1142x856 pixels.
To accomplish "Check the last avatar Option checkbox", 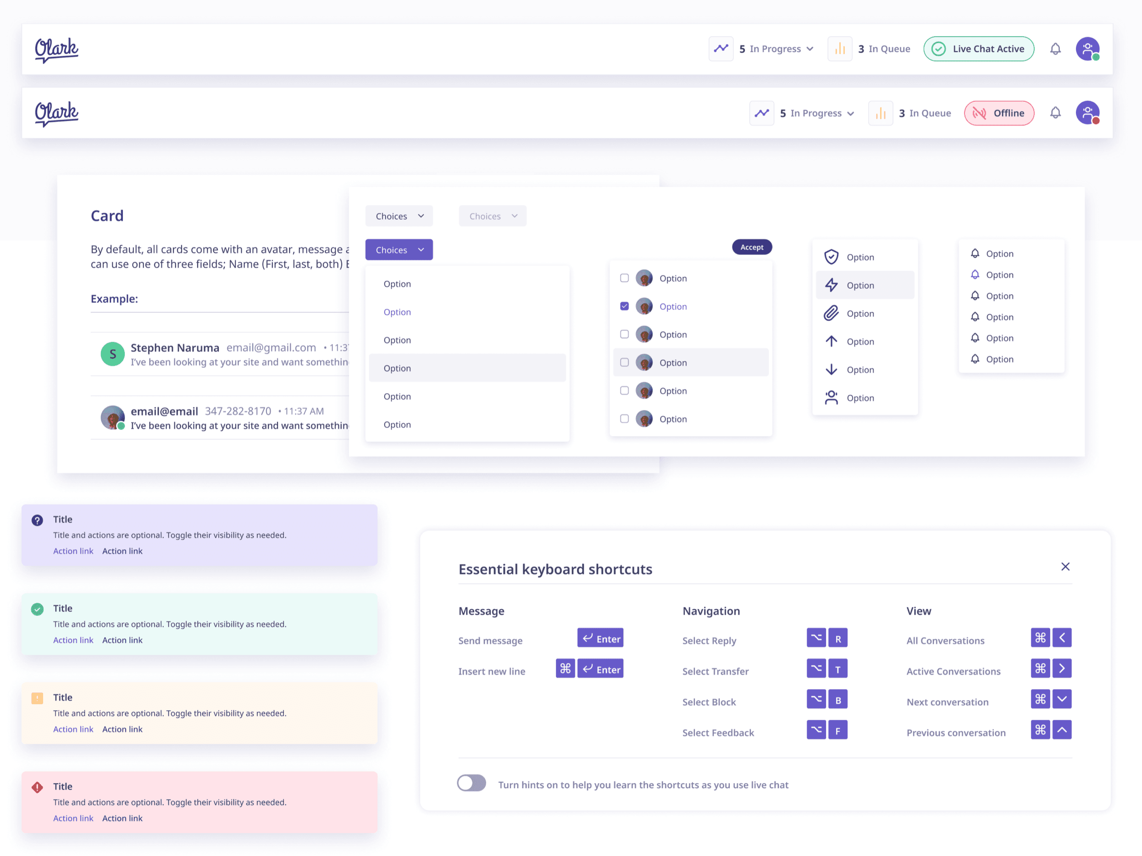I will click(624, 419).
